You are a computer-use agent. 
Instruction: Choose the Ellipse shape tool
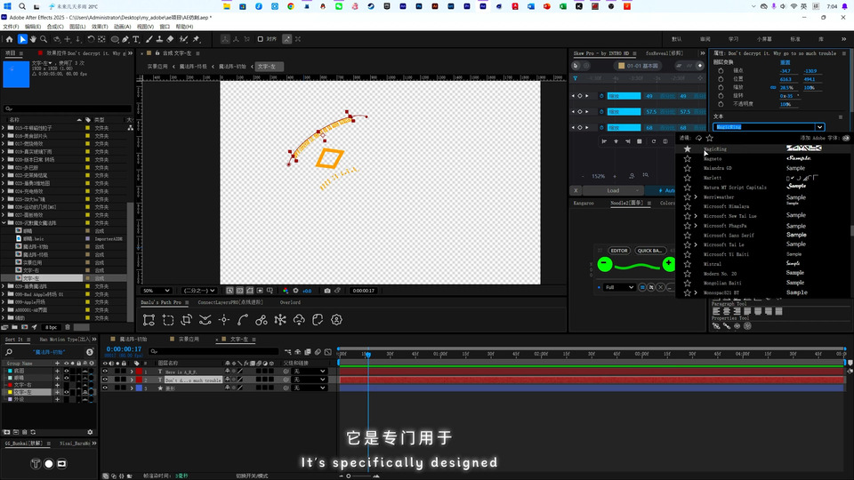tap(115, 39)
